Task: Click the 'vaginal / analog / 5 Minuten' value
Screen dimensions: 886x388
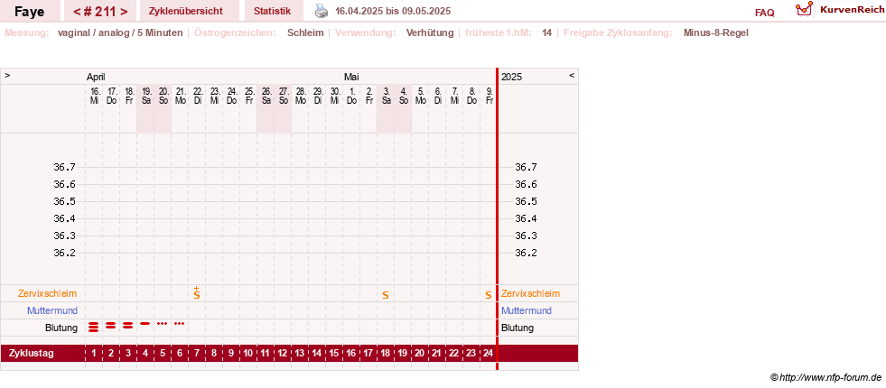Action: [120, 32]
